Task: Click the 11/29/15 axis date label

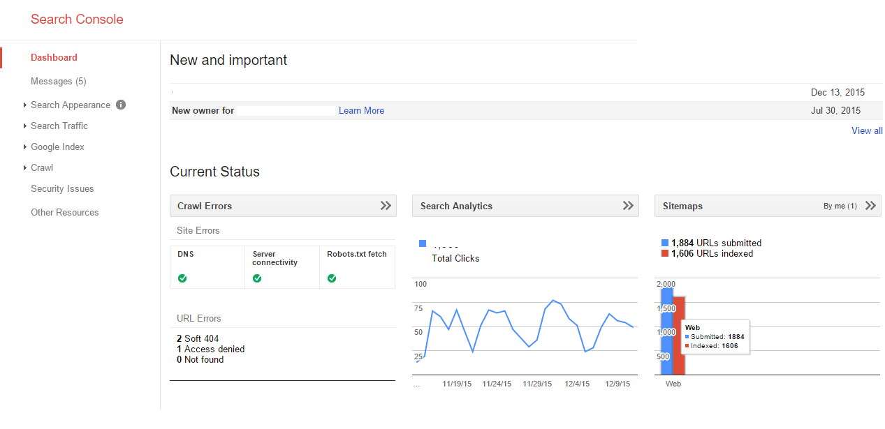Action: (537, 384)
